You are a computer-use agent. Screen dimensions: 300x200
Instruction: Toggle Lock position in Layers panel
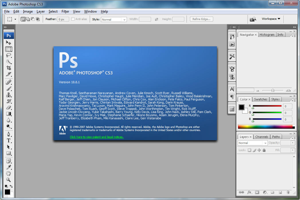pyautogui.click(x=259, y=150)
